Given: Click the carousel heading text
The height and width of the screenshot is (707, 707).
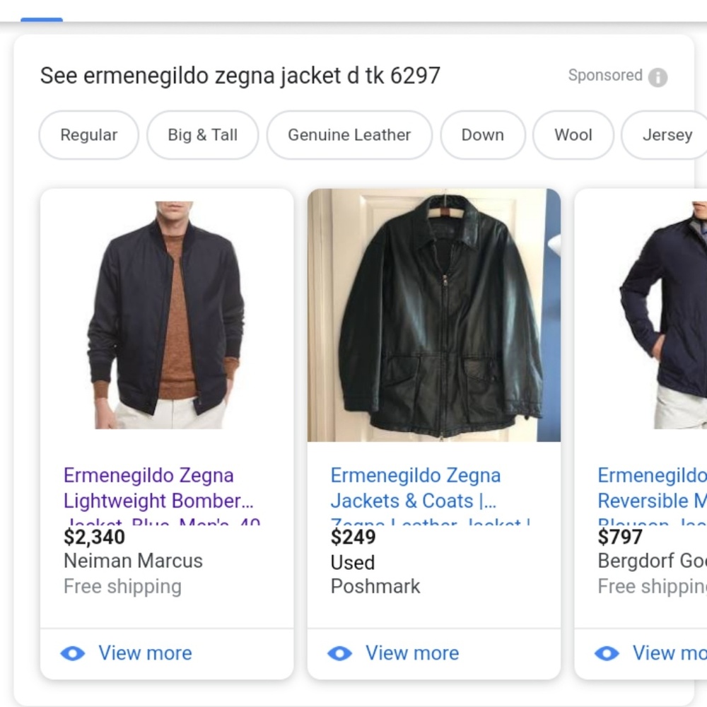Looking at the screenshot, I should pos(241,76).
